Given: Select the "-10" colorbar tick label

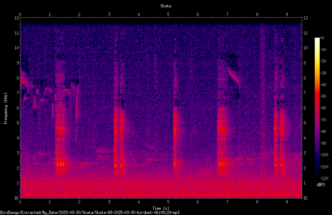Looking at the screenshot, I should pos(323,50).
